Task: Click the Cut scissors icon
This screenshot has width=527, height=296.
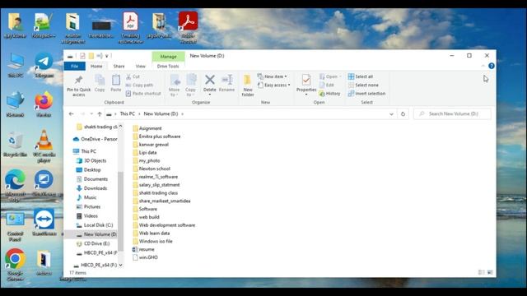Action: coord(128,76)
